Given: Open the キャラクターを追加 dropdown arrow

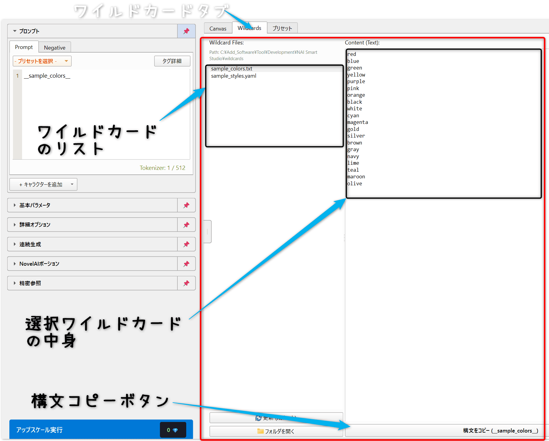Looking at the screenshot, I should click(x=72, y=184).
